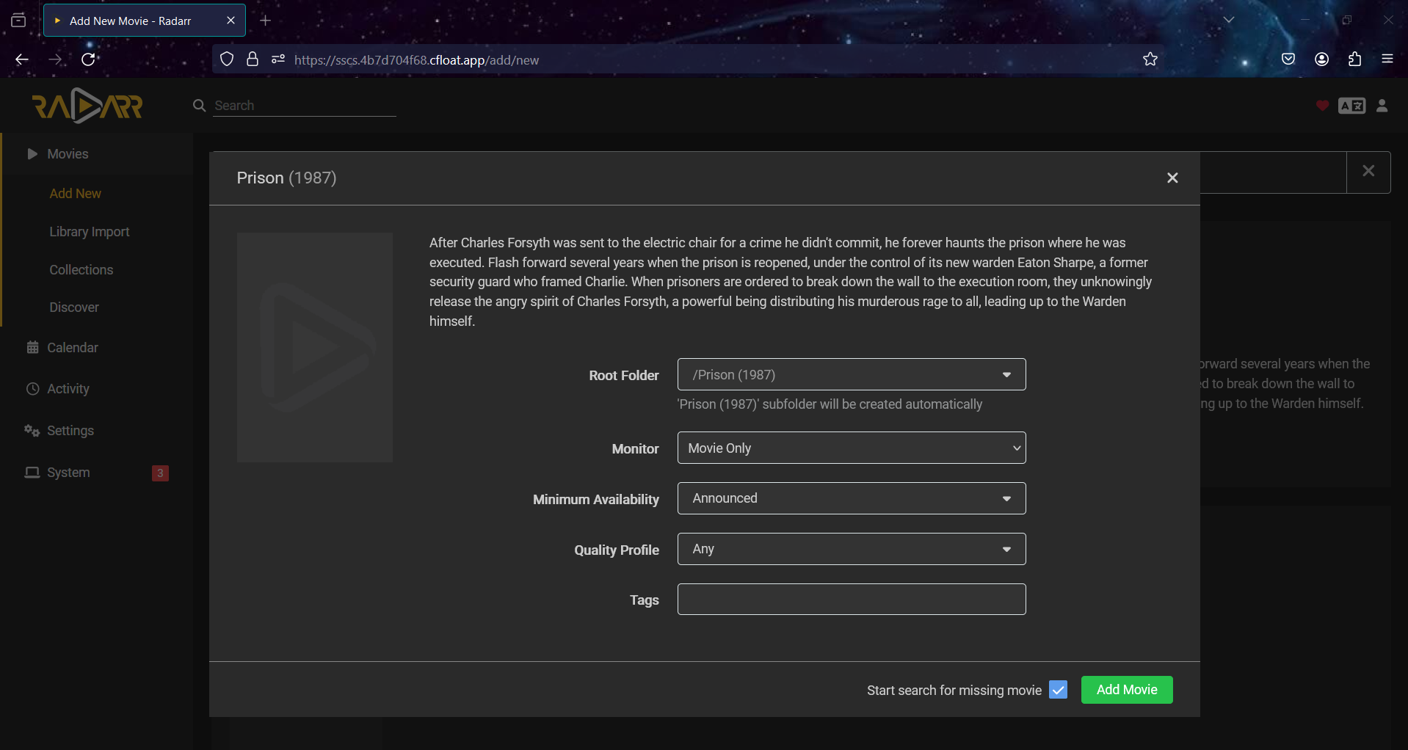Click the browser forward arrow
This screenshot has width=1408, height=750.
56,59
